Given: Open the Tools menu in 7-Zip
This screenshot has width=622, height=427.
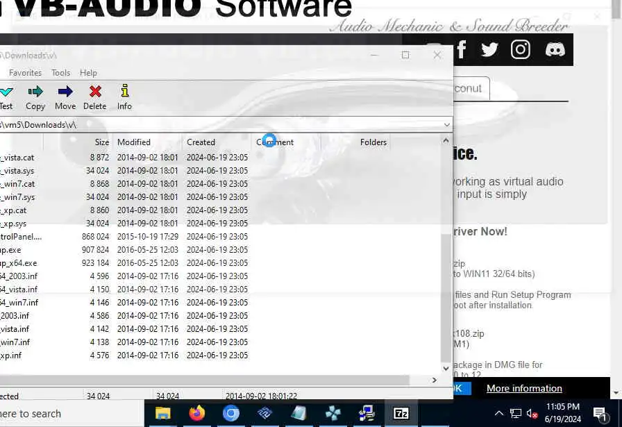Looking at the screenshot, I should coord(60,73).
